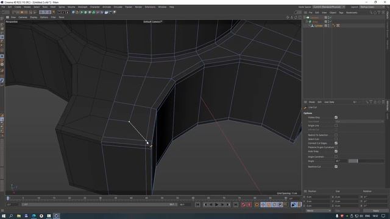Open the Edit Render Settings icon
The image size is (390, 219).
(68, 12)
